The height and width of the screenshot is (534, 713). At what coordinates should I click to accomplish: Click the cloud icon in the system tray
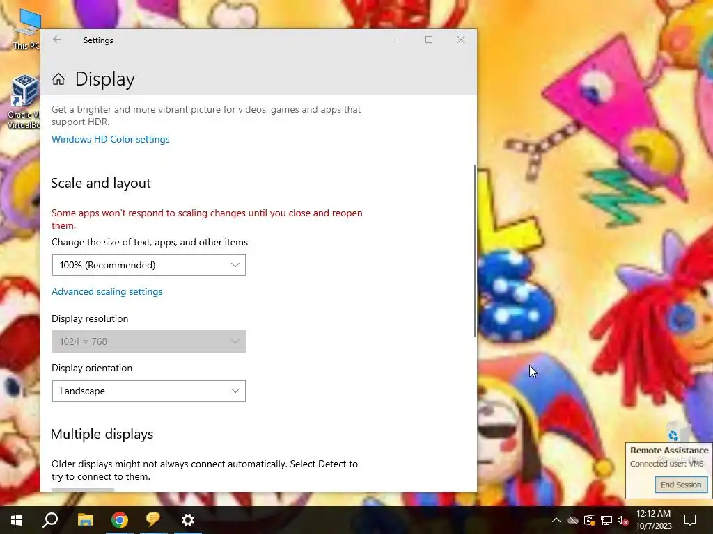(x=573, y=520)
